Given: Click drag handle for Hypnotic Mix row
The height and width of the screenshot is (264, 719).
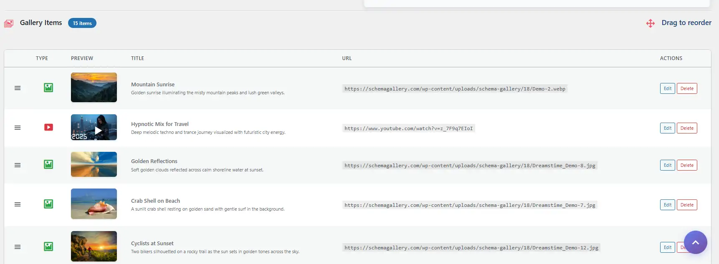Looking at the screenshot, I should 18,128.
